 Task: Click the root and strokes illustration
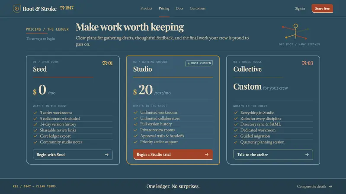click(296, 31)
